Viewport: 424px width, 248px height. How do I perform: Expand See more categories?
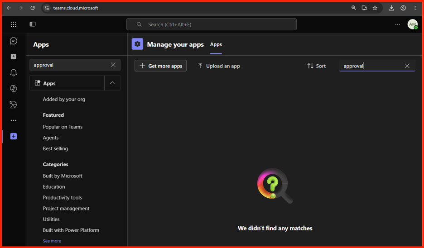tap(52, 241)
